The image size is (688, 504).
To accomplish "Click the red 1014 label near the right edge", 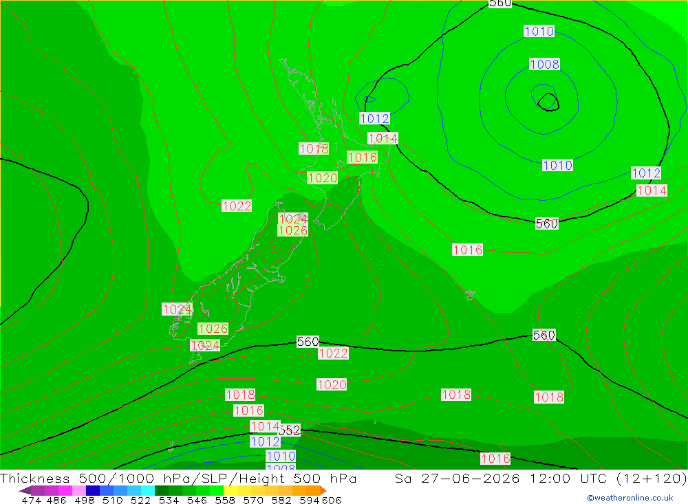I will (652, 191).
